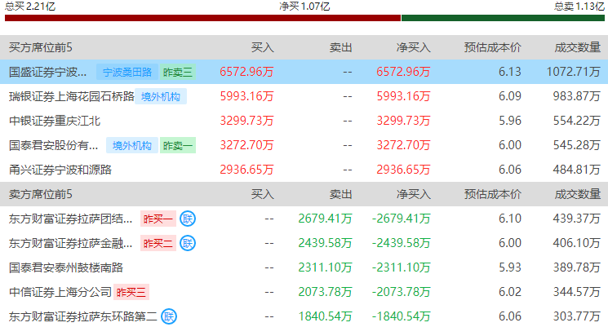Click net value -2073.78万

[x=401, y=292]
